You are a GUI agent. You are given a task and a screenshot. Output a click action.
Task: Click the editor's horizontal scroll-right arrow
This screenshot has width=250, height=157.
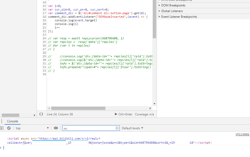150,108
